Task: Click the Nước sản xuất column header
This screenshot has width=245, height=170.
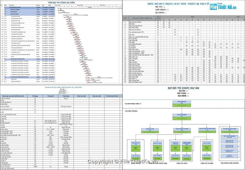Action: click(x=81, y=96)
